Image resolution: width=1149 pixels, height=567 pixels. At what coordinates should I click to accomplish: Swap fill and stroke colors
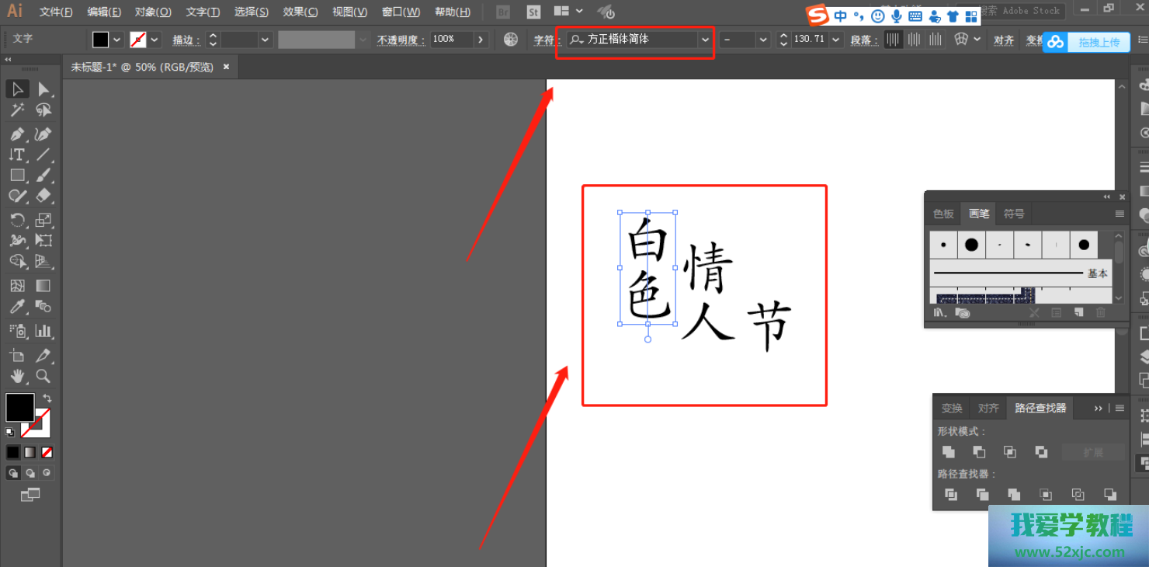point(47,398)
